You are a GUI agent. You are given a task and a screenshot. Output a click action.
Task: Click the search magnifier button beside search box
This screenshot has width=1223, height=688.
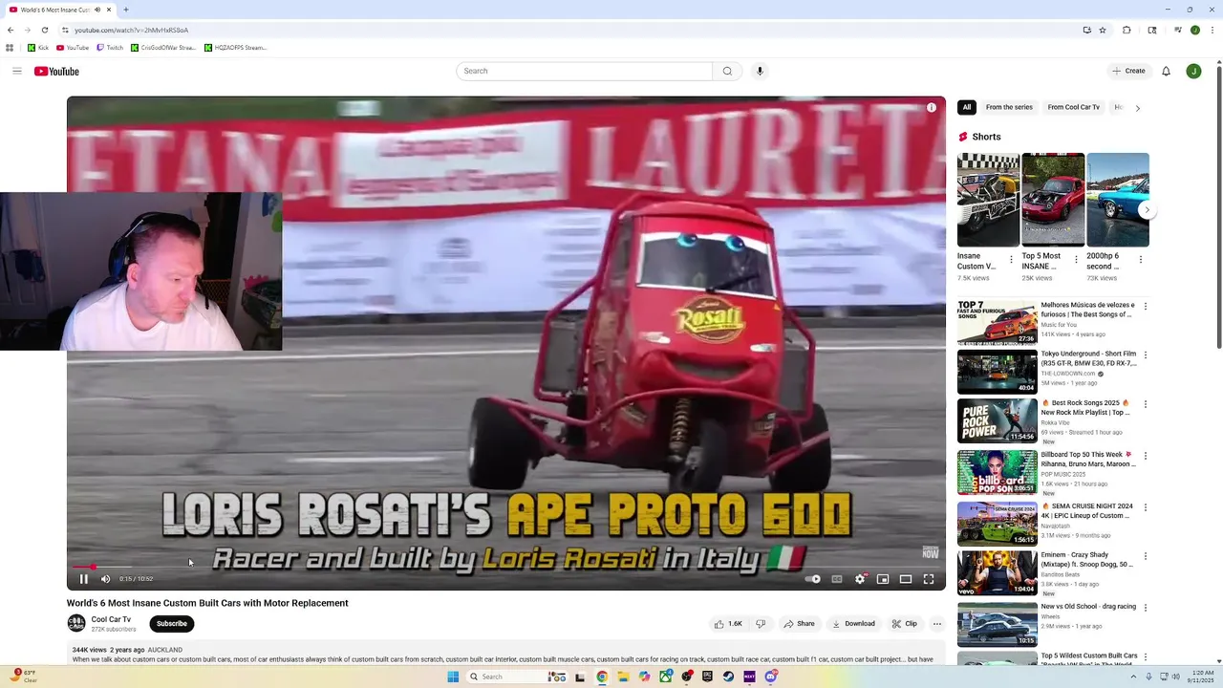727,71
